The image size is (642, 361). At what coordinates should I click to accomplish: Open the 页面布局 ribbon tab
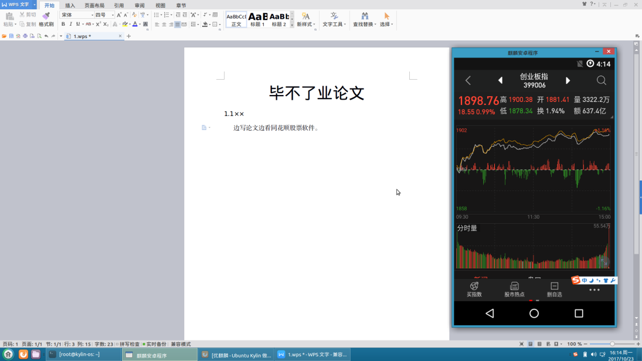pyautogui.click(x=94, y=5)
